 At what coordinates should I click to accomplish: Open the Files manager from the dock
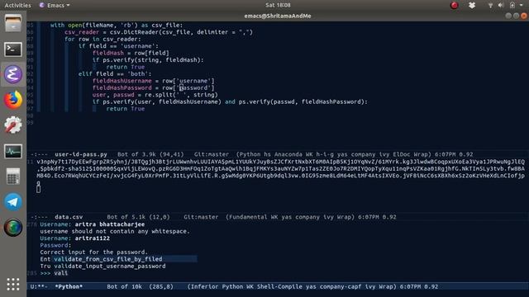[13, 24]
